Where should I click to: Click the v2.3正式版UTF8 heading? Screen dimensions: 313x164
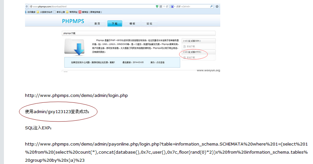[x=192, y=52]
